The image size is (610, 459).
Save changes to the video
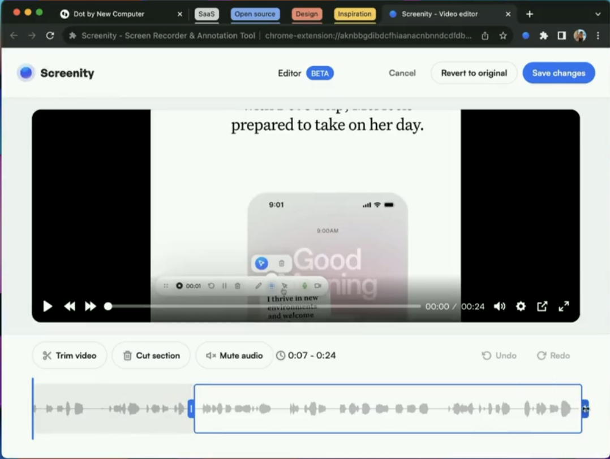[559, 73]
